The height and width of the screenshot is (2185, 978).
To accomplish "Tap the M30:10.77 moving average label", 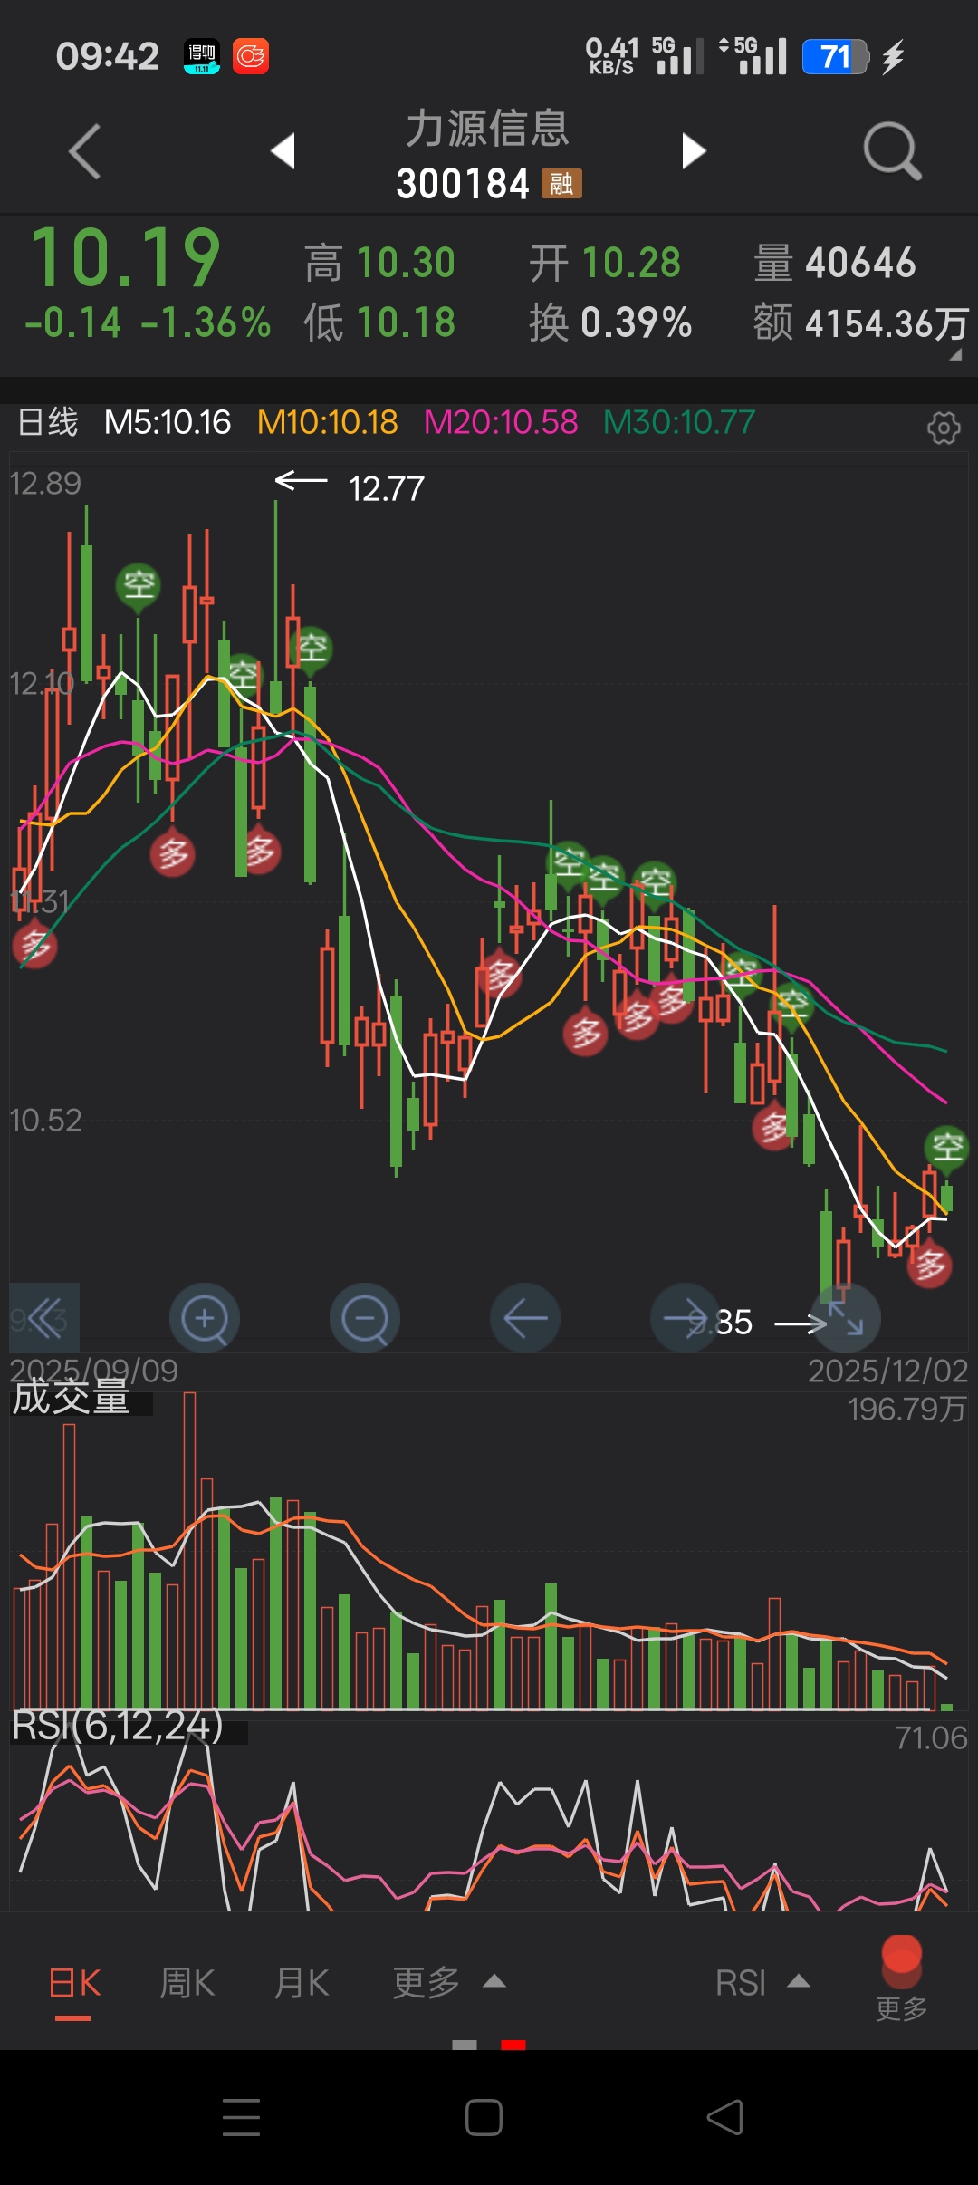I will click(679, 422).
